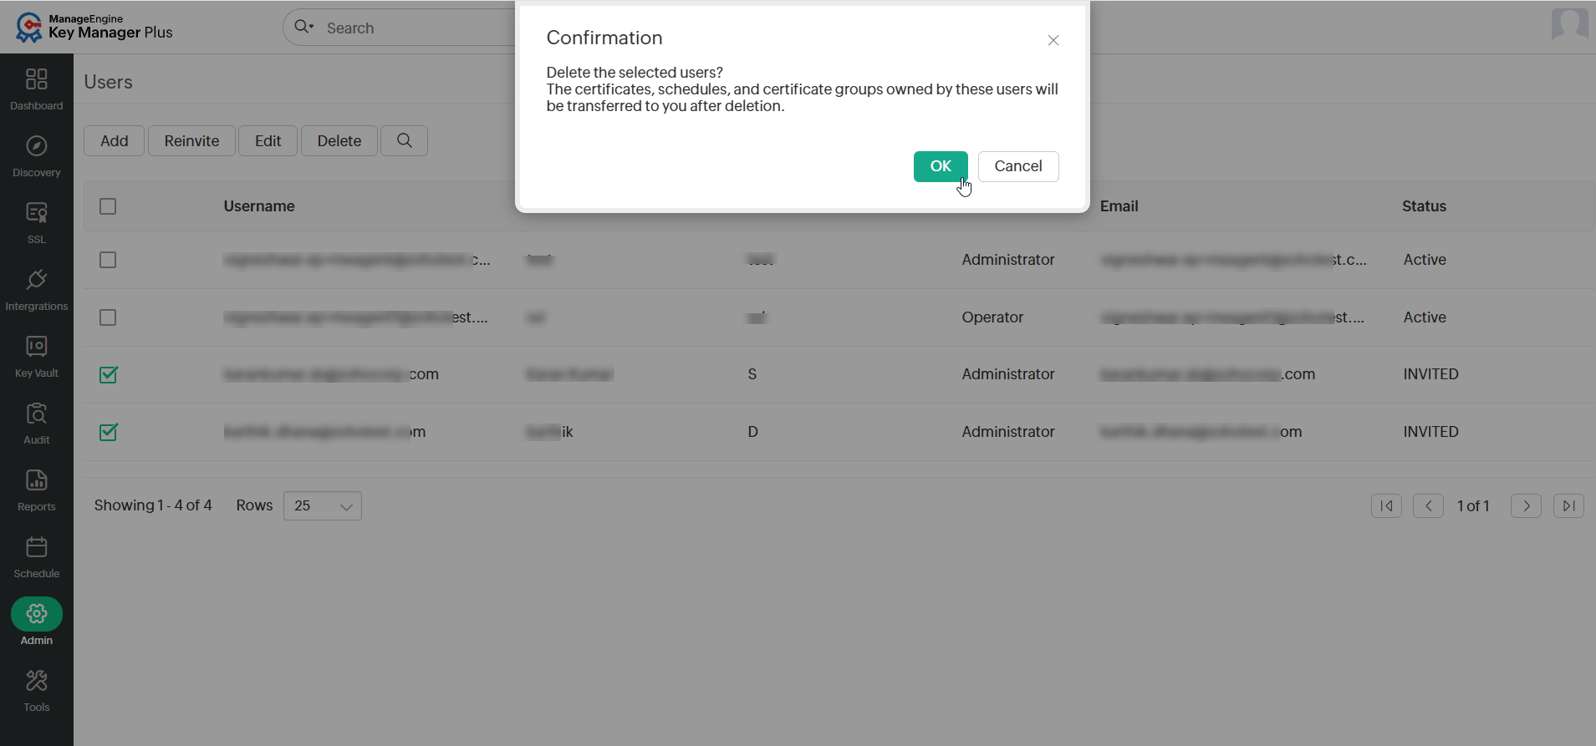Click the Edit user button
1596x746 pixels.
click(x=268, y=140)
